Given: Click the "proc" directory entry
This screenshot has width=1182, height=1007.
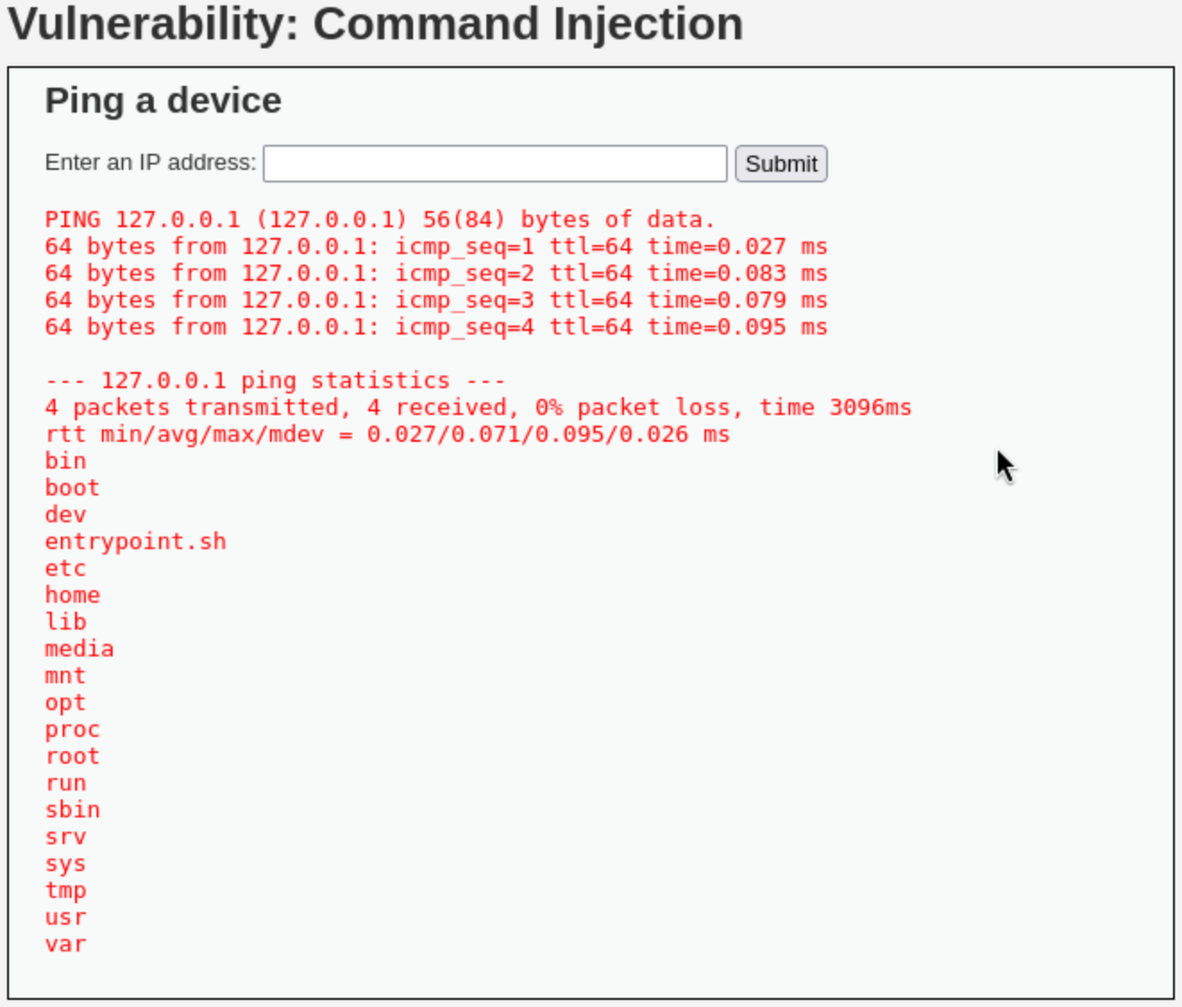Looking at the screenshot, I should tap(72, 730).
